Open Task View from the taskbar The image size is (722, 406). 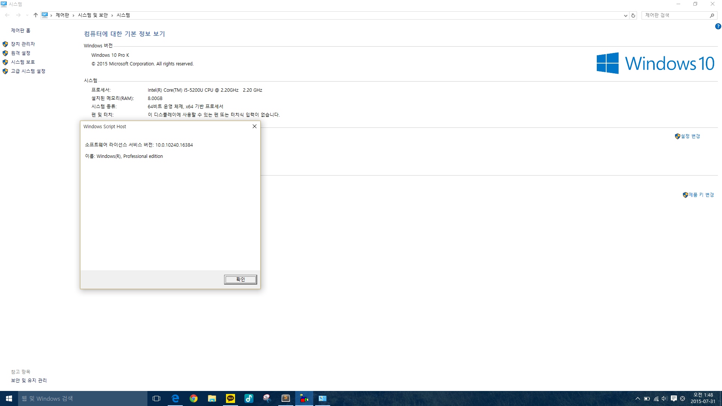tap(156, 398)
